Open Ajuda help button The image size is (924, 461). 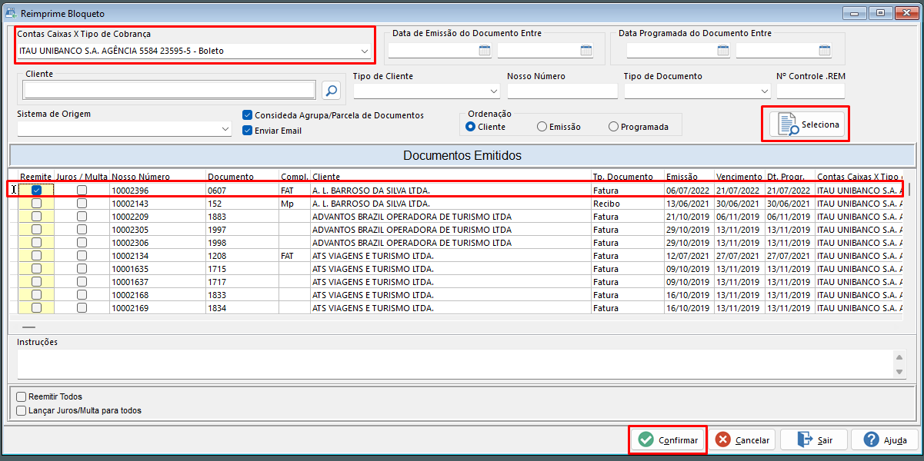[x=885, y=440]
